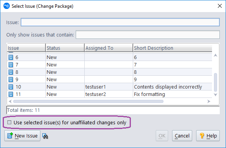
Task: Enable use selected issue(s) for unaffiliated changes
Action: coord(9,122)
